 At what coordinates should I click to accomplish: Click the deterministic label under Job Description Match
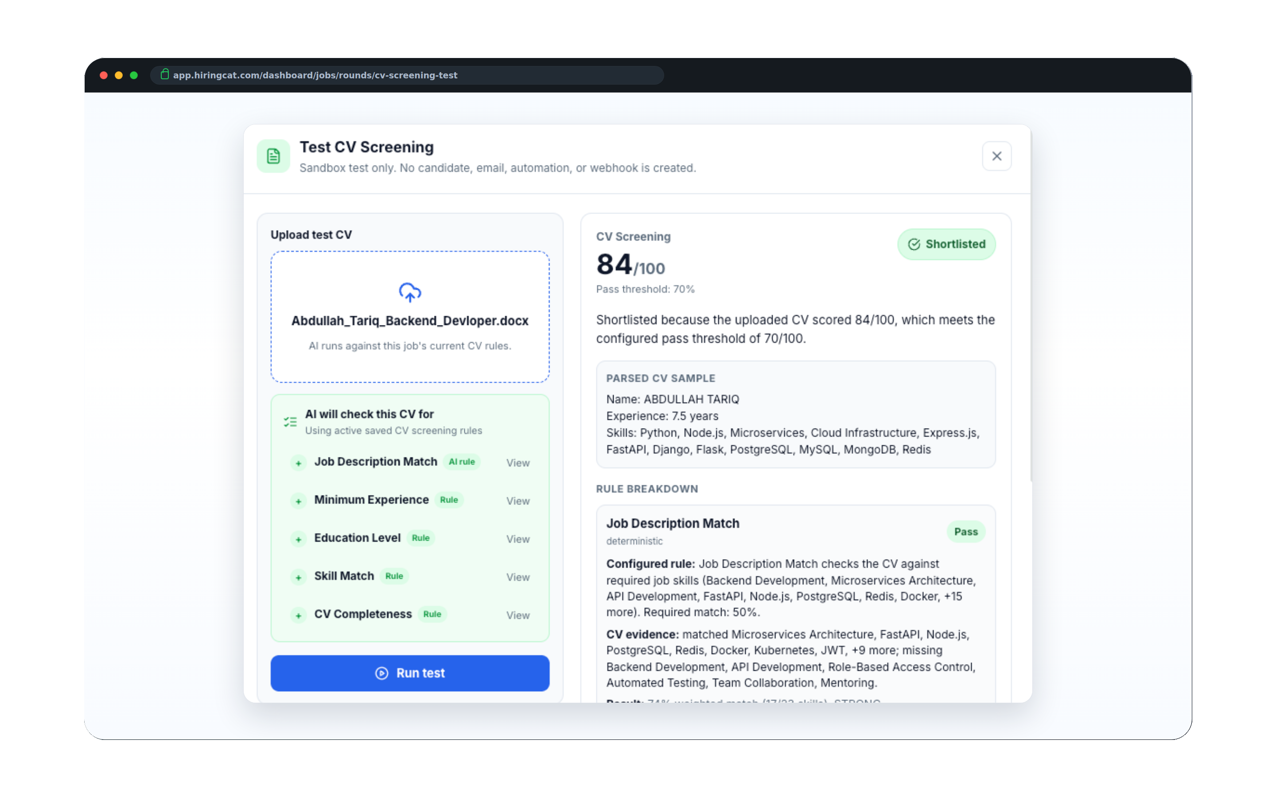click(634, 542)
